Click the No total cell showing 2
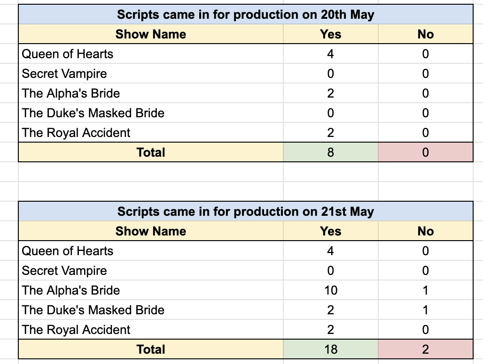 pyautogui.click(x=425, y=349)
